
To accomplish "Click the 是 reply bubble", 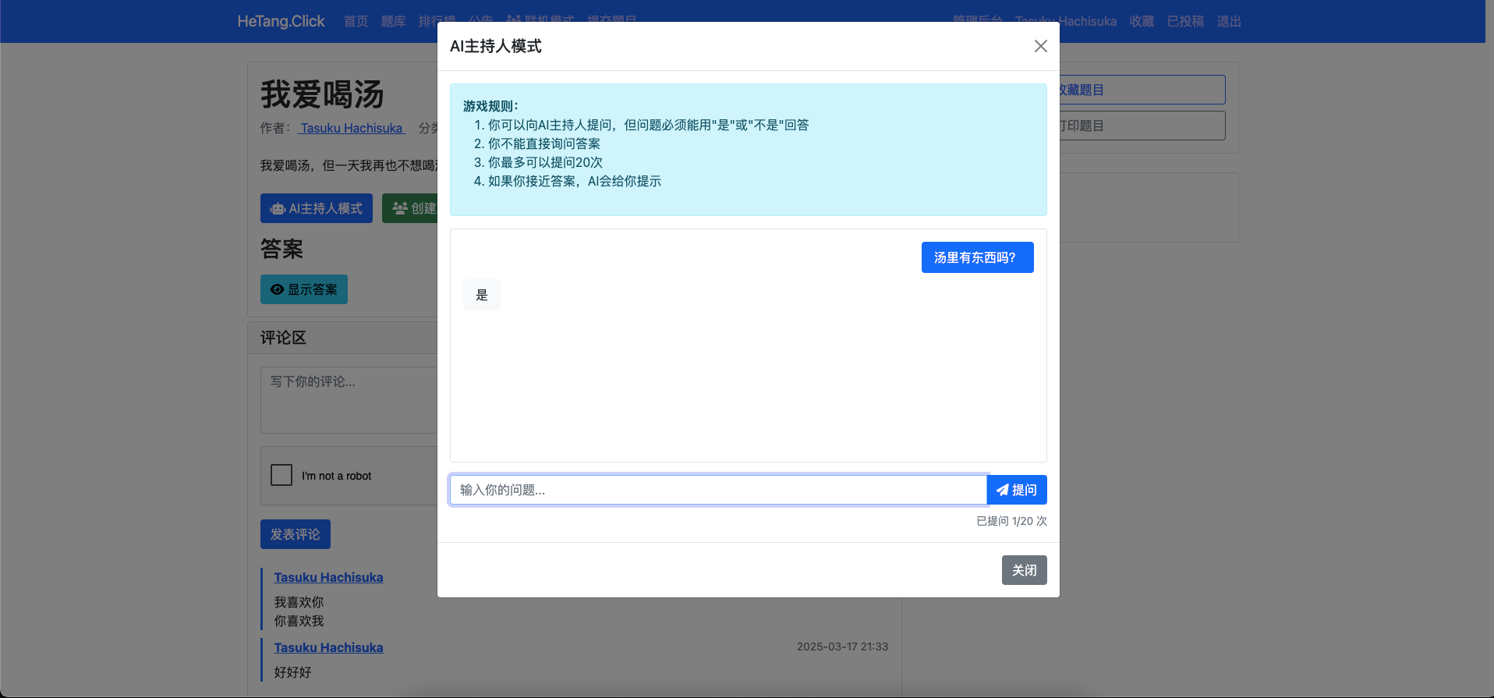I will click(x=482, y=295).
